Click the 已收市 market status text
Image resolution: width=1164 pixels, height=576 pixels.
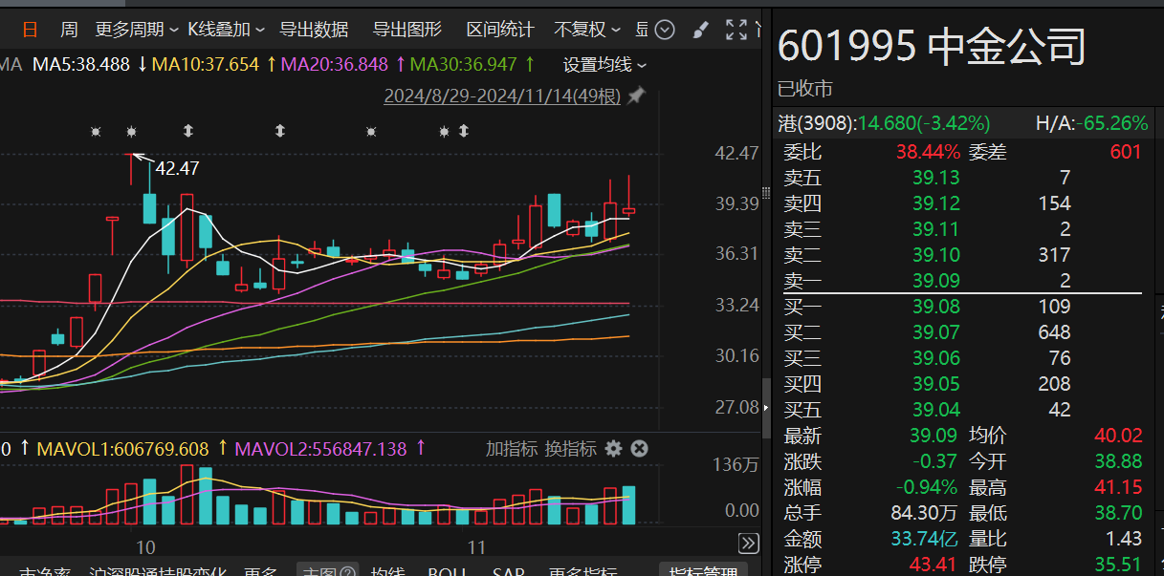804,89
